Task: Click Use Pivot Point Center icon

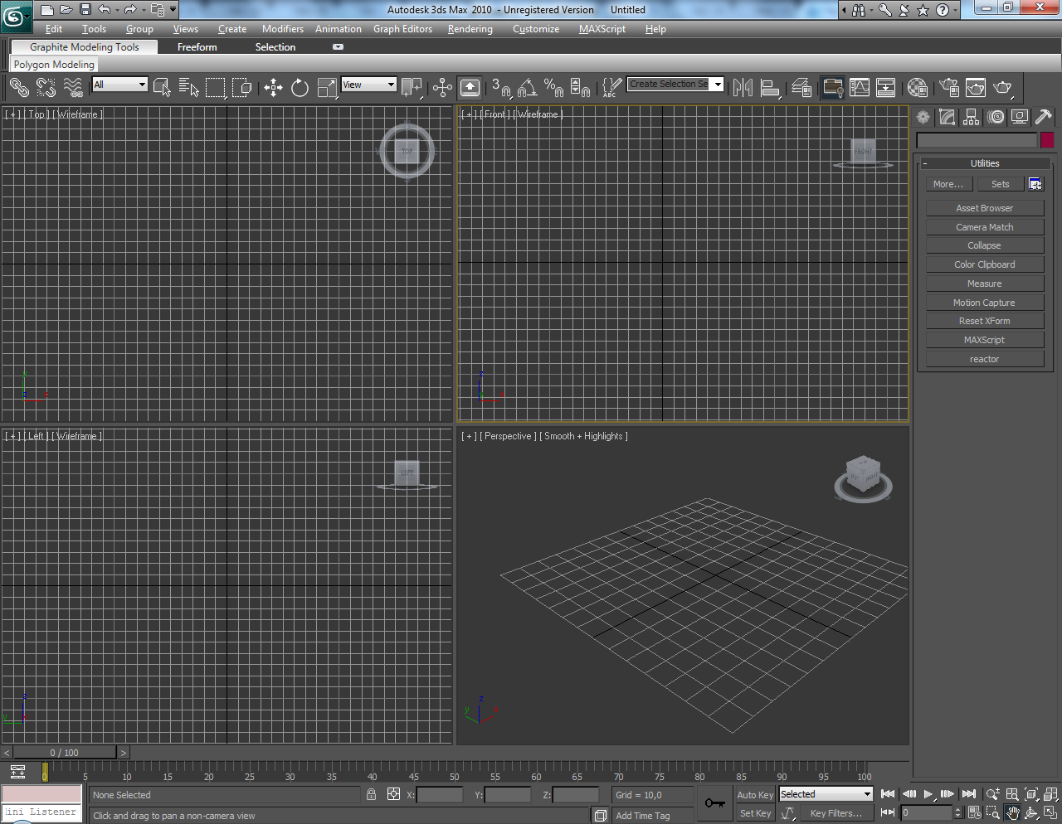Action: tap(412, 87)
